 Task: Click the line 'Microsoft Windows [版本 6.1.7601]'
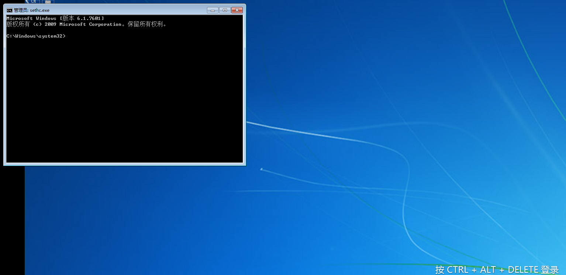point(55,18)
